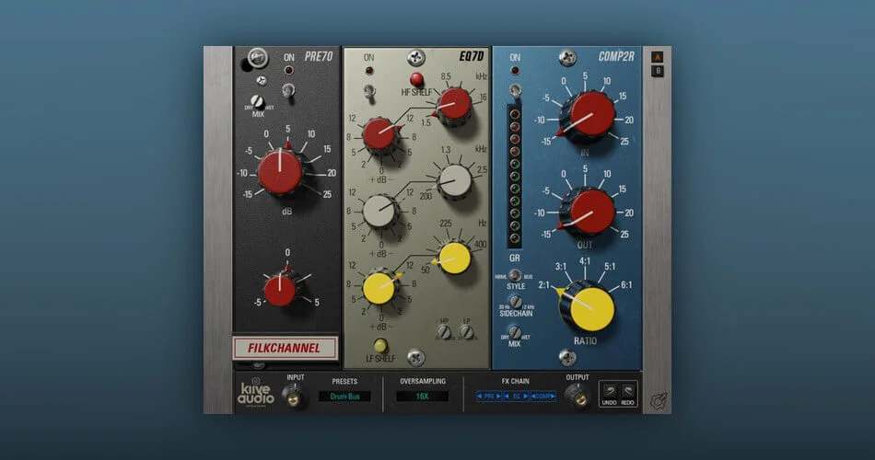Click the EQ7D red high-band gain knob

coord(379,135)
